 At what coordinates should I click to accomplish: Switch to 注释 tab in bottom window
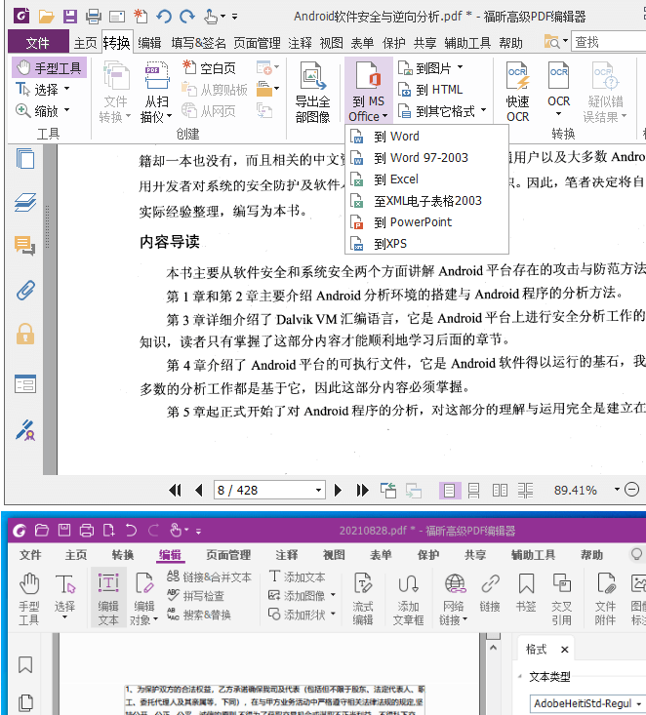tap(287, 555)
